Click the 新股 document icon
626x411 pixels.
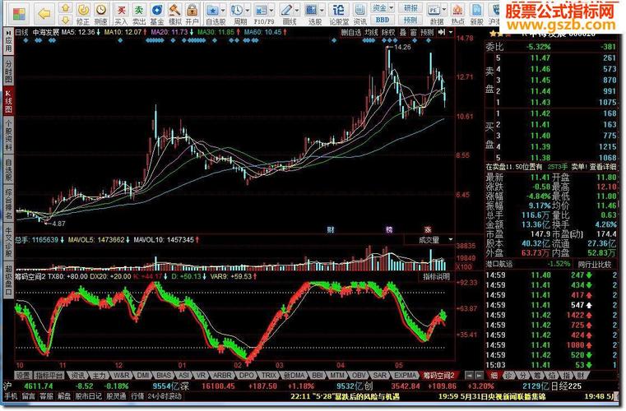(x=476, y=14)
